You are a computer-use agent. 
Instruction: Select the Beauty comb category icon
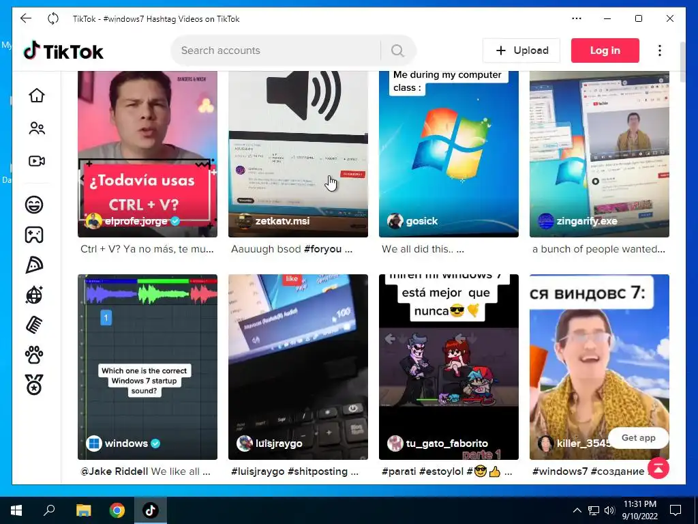point(34,325)
